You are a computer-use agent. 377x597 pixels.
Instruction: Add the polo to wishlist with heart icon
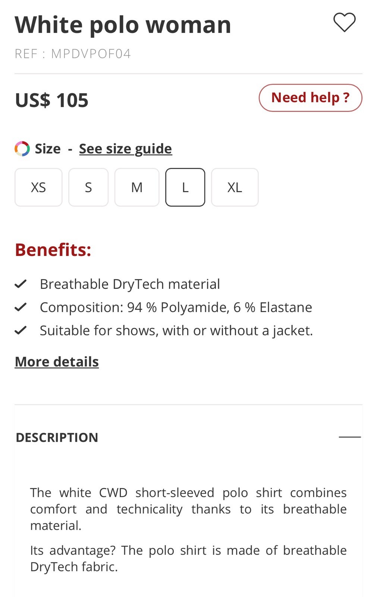344,22
